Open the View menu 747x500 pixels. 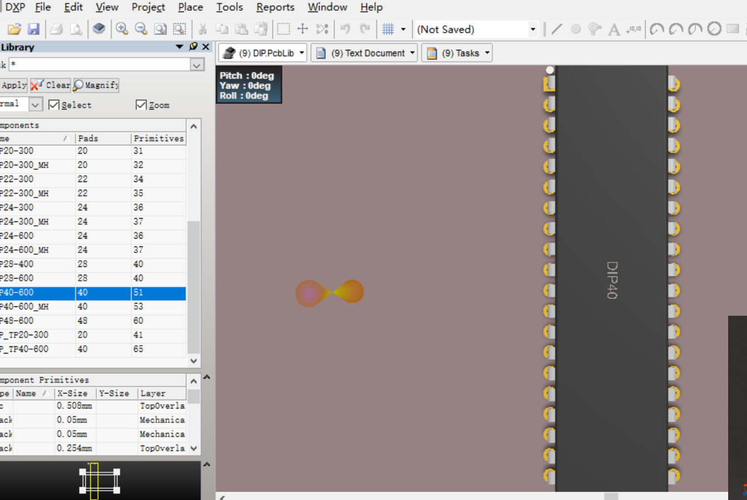107,7
